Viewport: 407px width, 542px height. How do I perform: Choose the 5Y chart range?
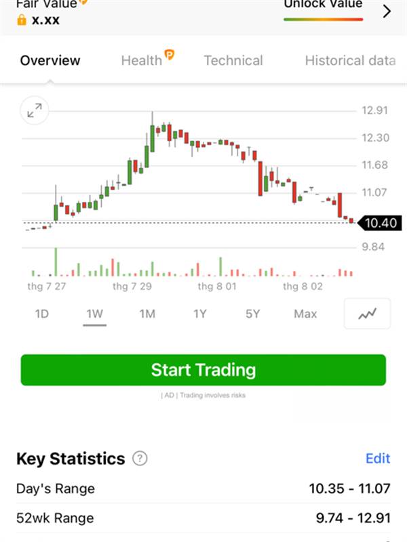pyautogui.click(x=252, y=314)
